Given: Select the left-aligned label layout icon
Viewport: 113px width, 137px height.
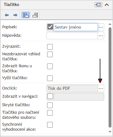Looking at the screenshot, I should [26, 15].
